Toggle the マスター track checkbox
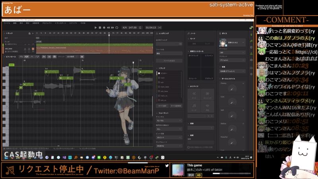 click(159, 73)
